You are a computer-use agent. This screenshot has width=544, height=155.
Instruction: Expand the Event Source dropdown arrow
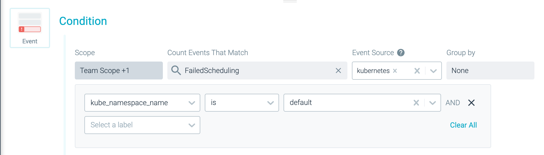point(433,71)
